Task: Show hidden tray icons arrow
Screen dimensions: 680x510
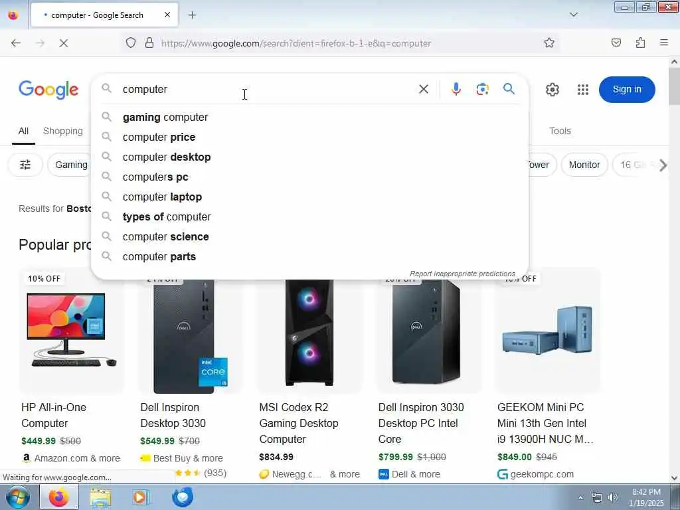Action: tap(580, 497)
